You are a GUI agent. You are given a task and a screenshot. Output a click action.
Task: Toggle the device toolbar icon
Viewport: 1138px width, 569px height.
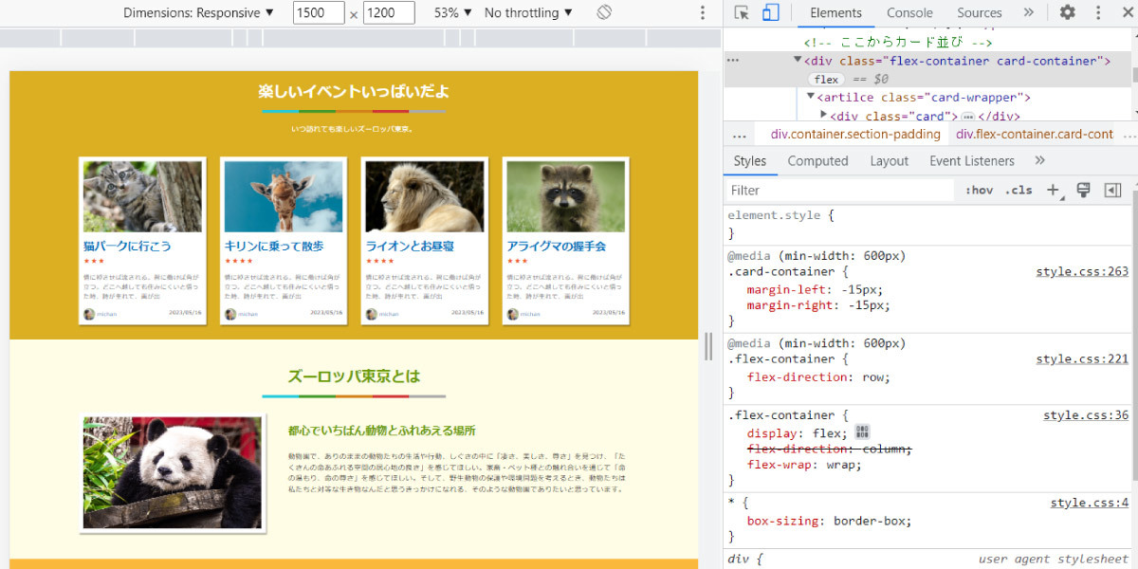point(770,12)
